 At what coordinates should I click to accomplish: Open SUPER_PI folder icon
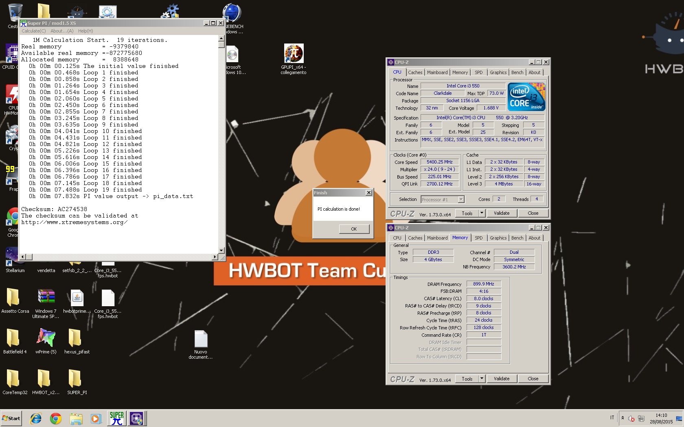[x=77, y=382]
